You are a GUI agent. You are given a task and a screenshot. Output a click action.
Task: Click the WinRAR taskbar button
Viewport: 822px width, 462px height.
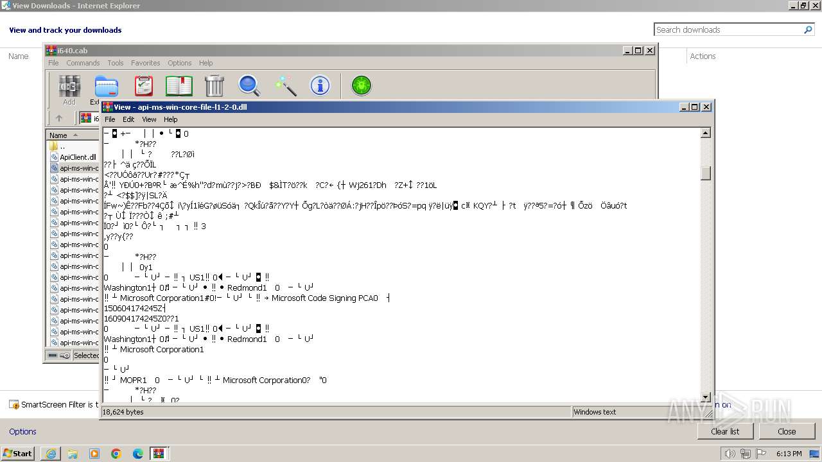(158, 454)
